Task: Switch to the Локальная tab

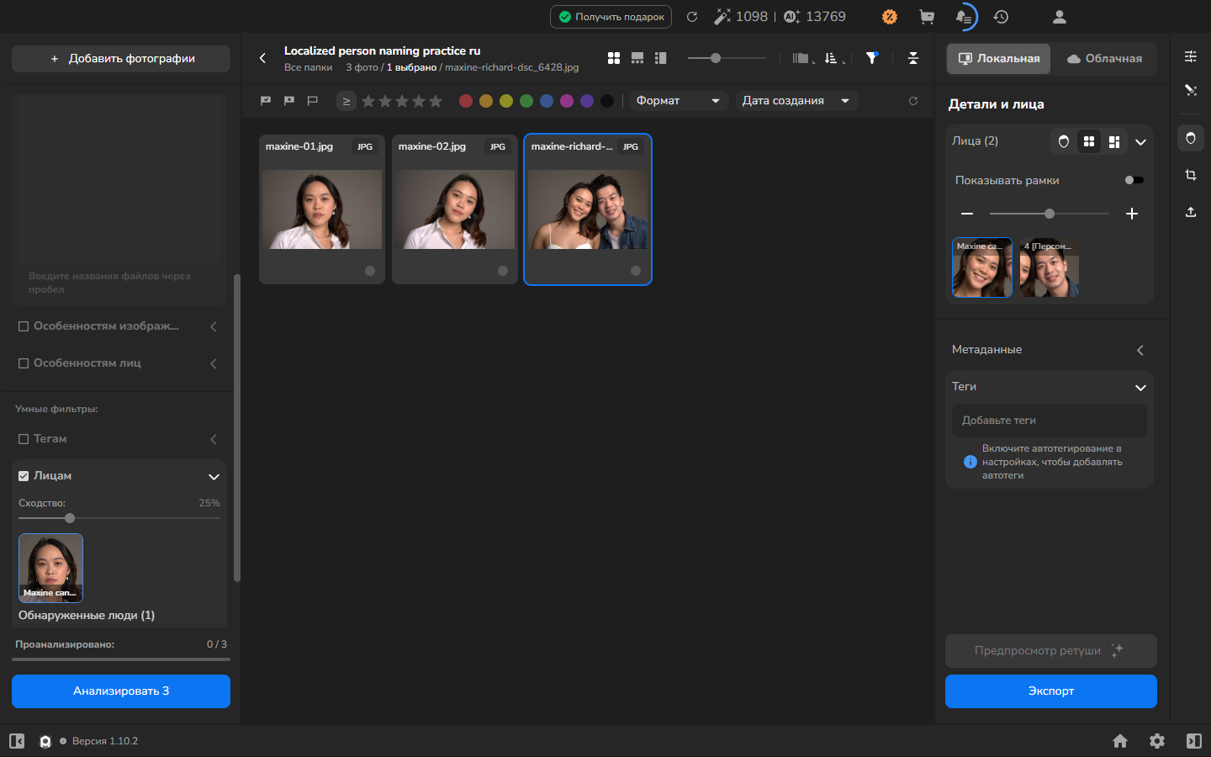Action: coord(999,59)
